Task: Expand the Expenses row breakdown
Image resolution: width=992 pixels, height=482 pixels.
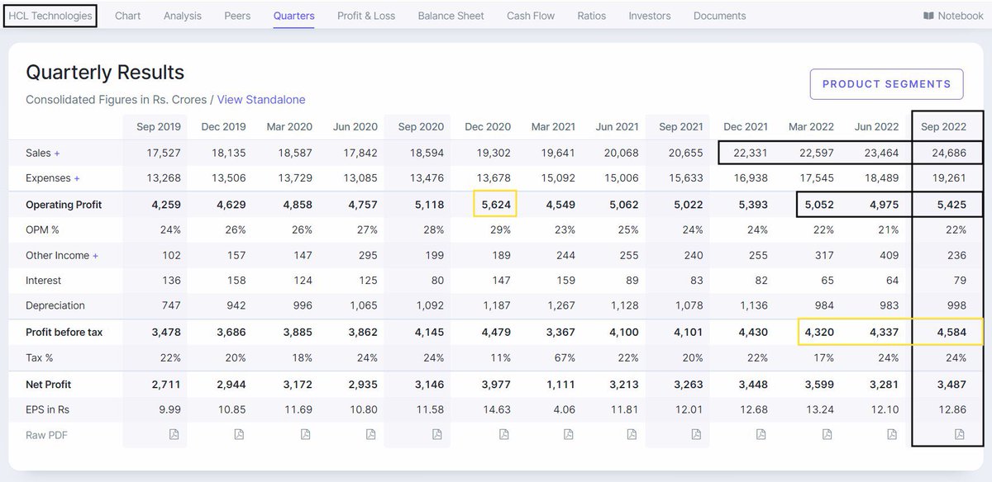Action: (x=77, y=178)
